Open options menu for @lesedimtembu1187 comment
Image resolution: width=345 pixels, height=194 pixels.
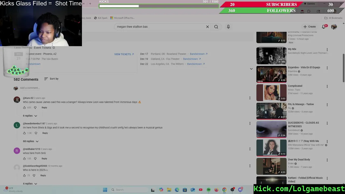pyautogui.click(x=250, y=123)
